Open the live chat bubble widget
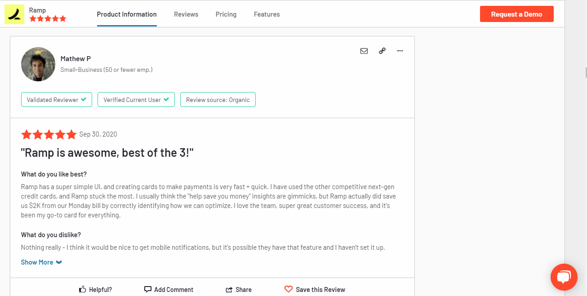The image size is (587, 296). point(564,277)
